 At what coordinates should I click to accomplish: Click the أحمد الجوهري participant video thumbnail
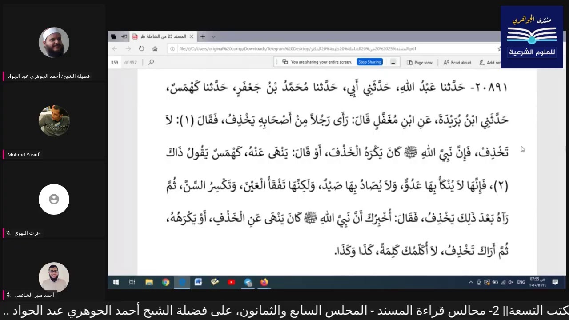[x=54, y=43]
